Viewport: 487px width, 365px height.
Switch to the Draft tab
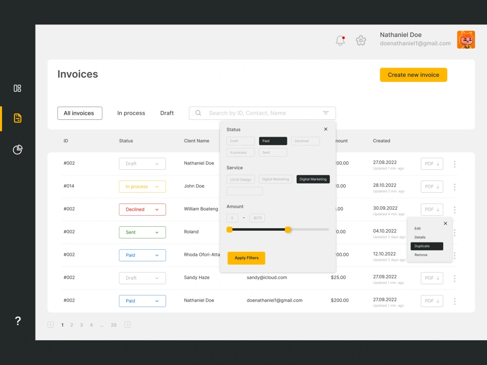pyautogui.click(x=167, y=113)
